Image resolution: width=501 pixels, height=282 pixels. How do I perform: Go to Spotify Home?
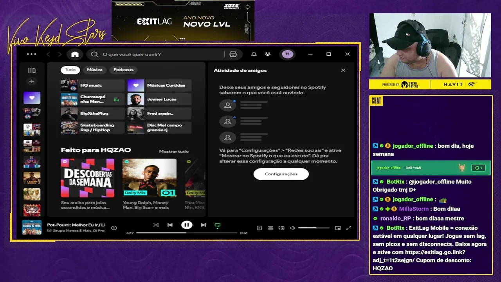pos(75,54)
